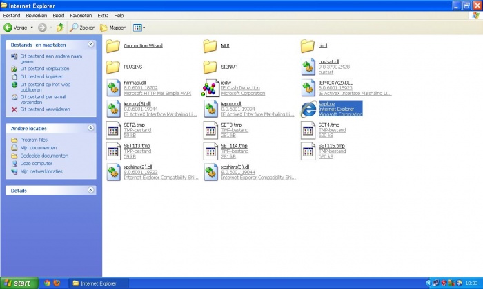
Task: Select the hmmapi.dll file icon
Action: (x=113, y=87)
